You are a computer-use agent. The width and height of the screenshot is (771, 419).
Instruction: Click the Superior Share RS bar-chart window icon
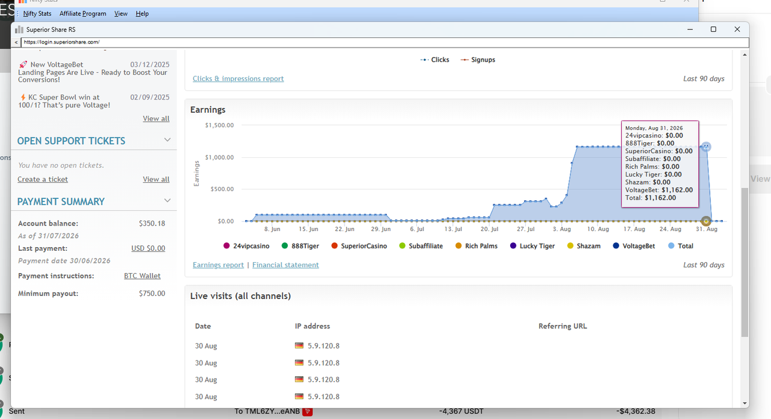pyautogui.click(x=19, y=30)
